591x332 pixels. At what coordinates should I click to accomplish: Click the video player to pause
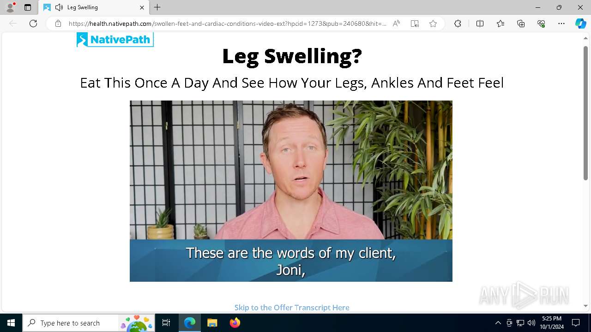[x=291, y=191]
